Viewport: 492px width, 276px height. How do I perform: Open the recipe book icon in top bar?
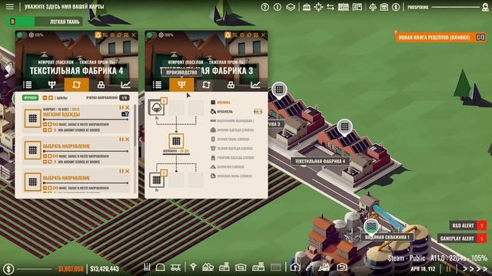357,7
